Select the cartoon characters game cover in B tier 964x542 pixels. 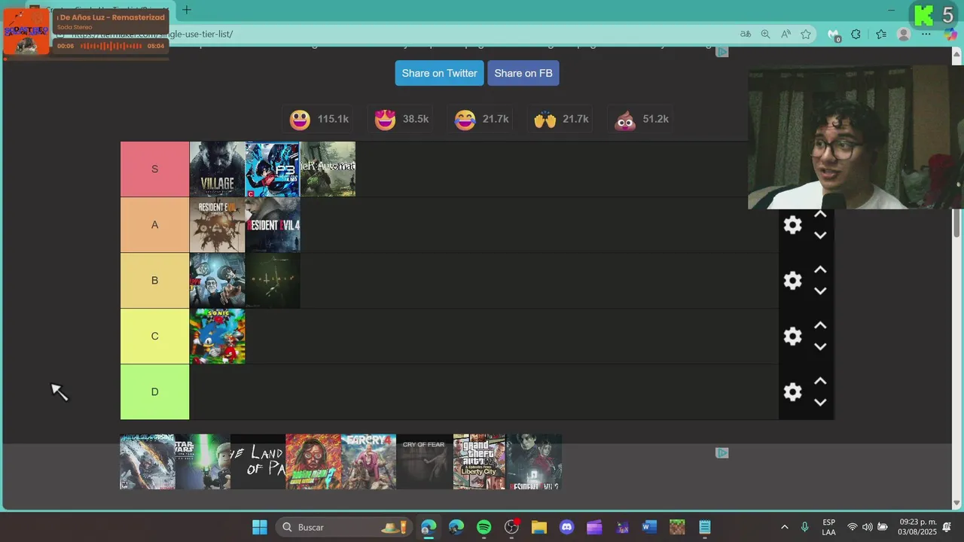click(x=217, y=280)
